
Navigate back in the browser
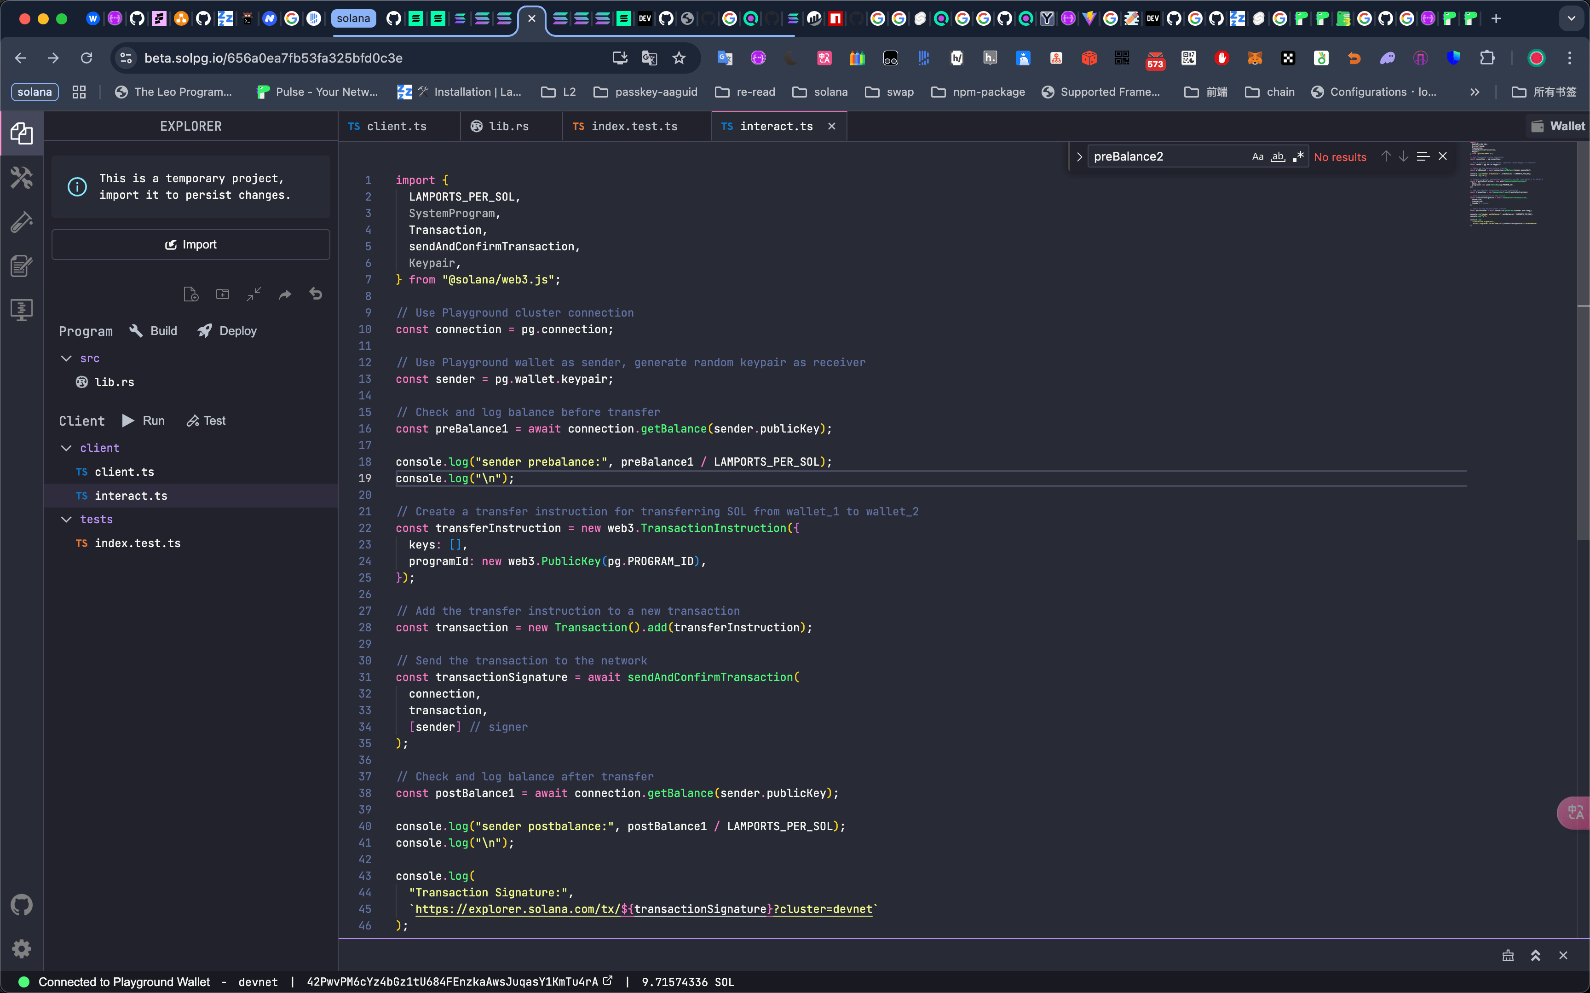coord(20,58)
